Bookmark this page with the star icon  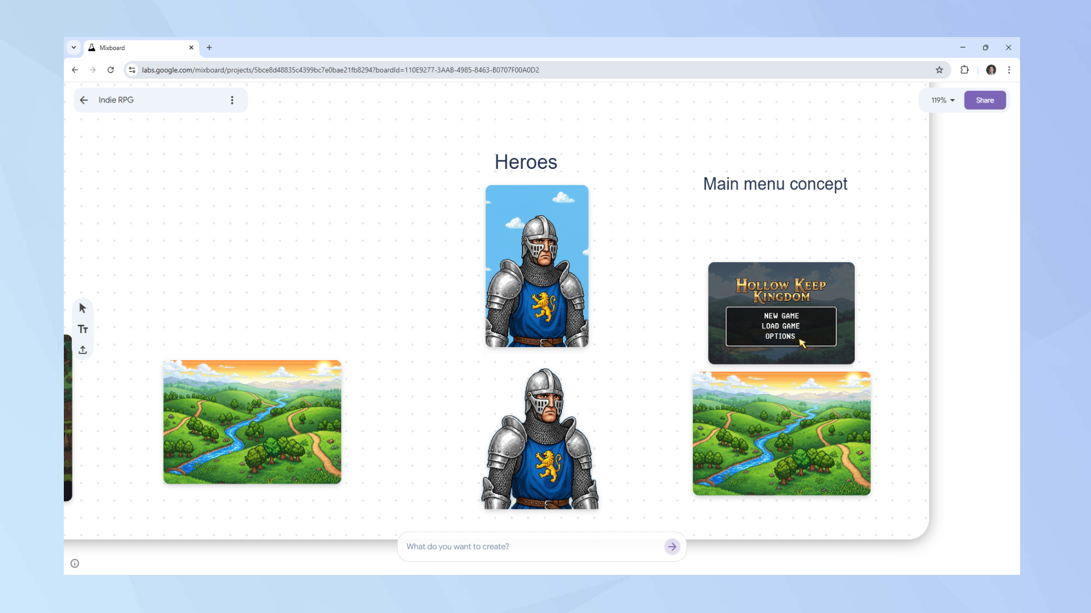pyautogui.click(x=939, y=70)
